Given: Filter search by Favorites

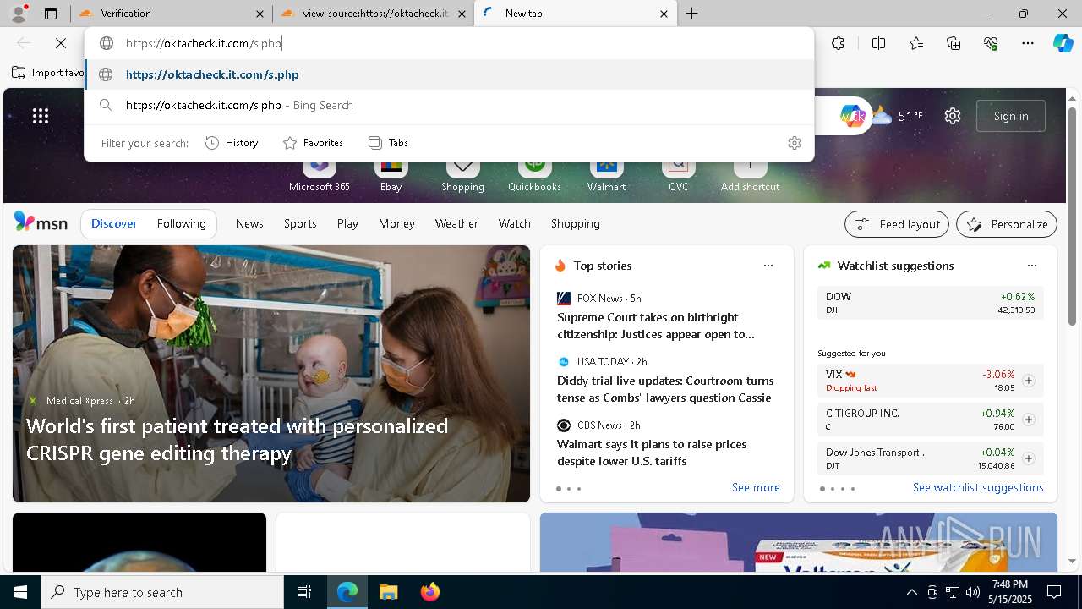Looking at the screenshot, I should pyautogui.click(x=313, y=143).
